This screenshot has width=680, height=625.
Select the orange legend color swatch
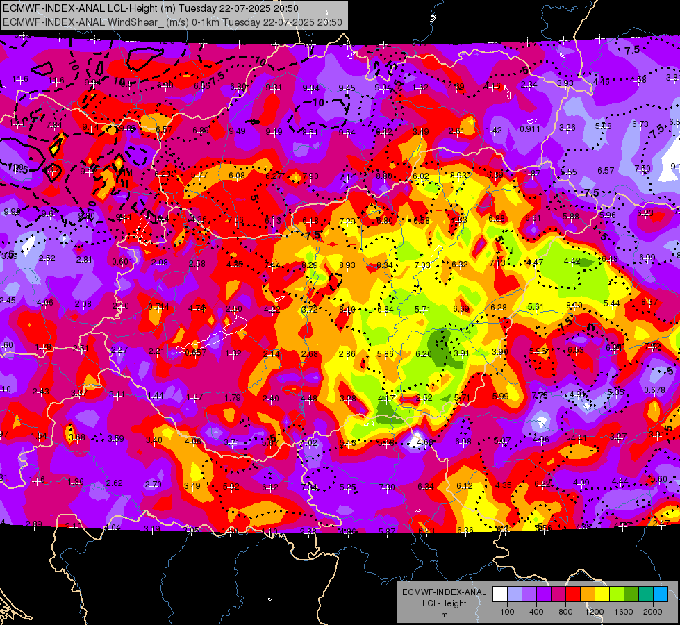(x=587, y=594)
